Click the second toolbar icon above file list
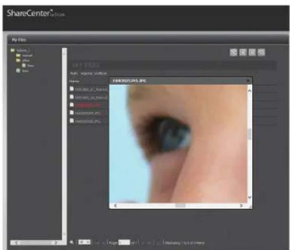290x250 pixels. tap(243, 52)
